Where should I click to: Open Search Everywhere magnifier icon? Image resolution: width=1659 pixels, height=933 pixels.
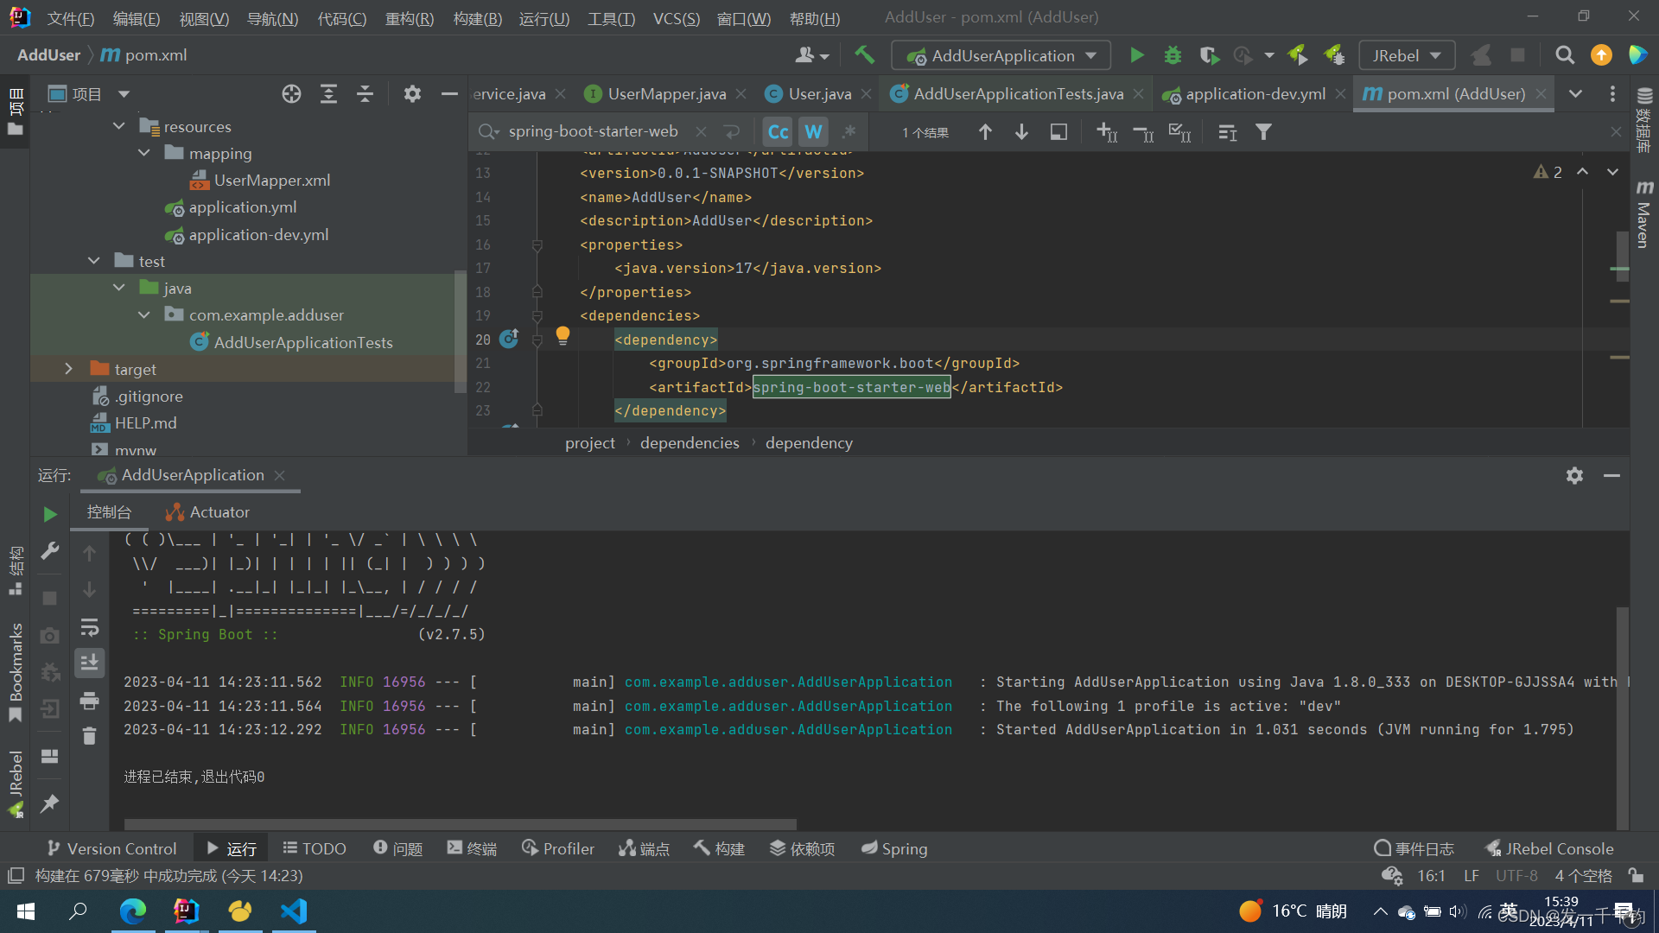(1565, 55)
